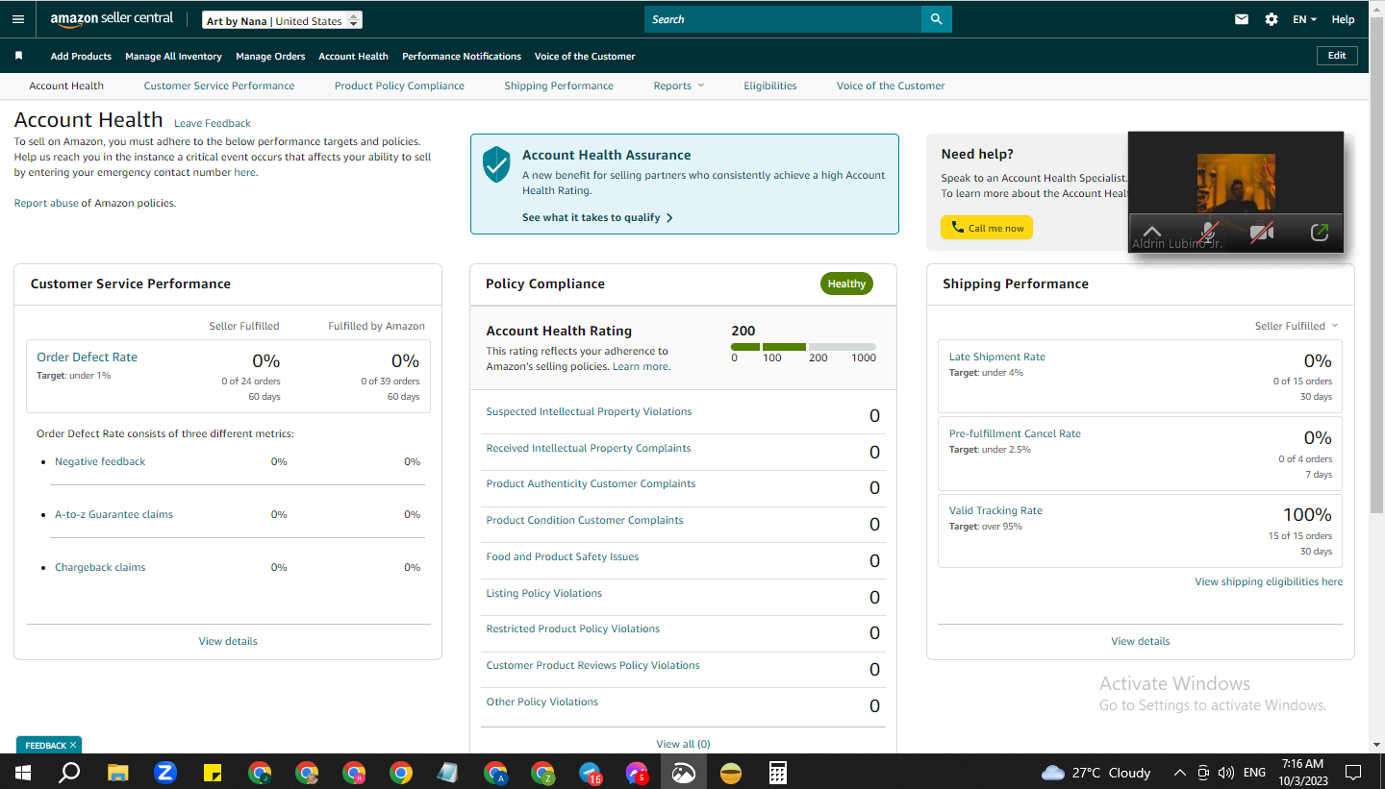Open the Calculator from the taskbar
The height and width of the screenshot is (789, 1385).
tap(778, 772)
